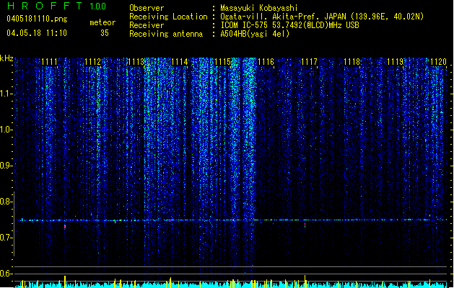Click the date 04.05.18 11:10
The width and height of the screenshot is (454, 288).
[37, 33]
